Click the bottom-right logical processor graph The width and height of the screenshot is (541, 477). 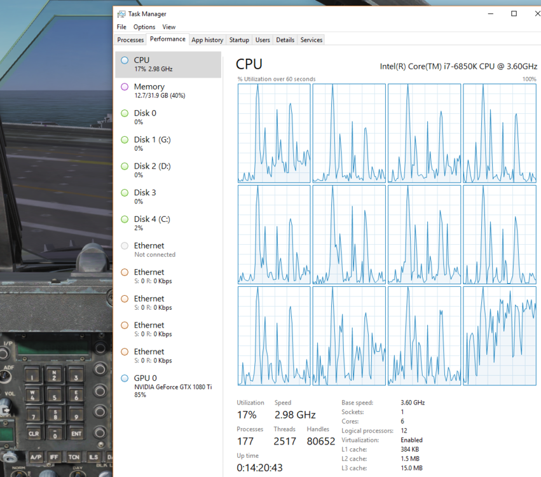pyautogui.click(x=499, y=336)
